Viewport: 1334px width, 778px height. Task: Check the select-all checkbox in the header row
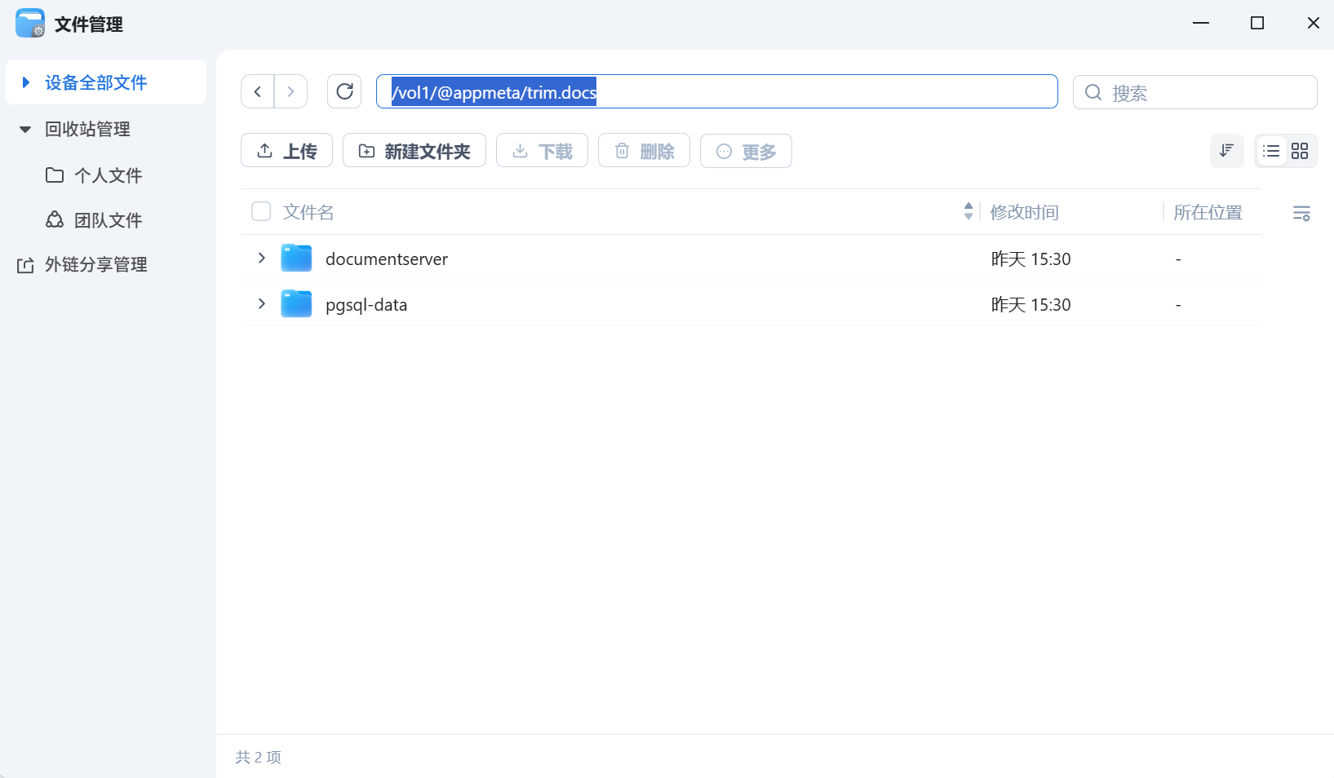pyautogui.click(x=261, y=211)
